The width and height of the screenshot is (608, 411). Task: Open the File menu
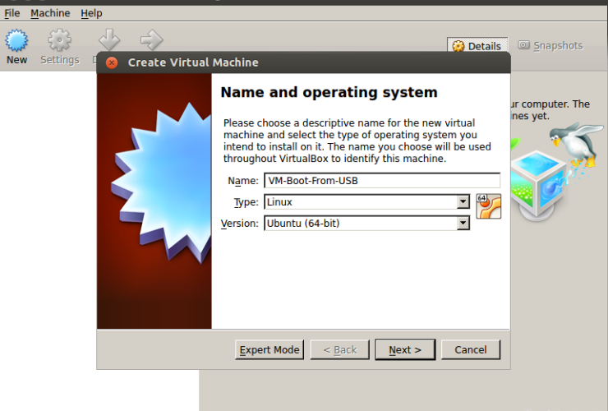click(x=12, y=13)
